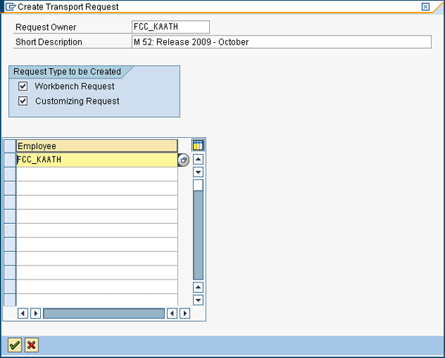
Task: Focus the Short Description text field
Action: pyautogui.click(x=281, y=42)
